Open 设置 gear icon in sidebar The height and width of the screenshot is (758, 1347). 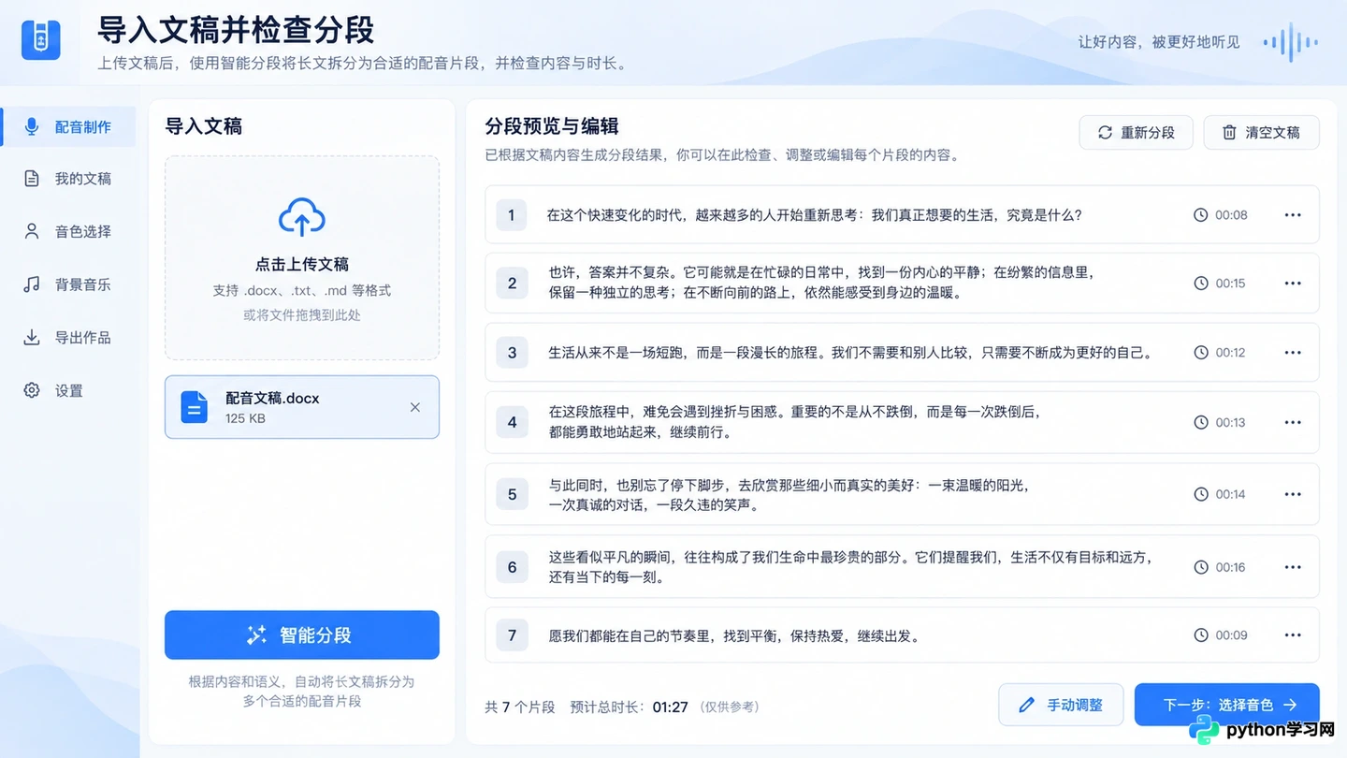pyautogui.click(x=32, y=390)
